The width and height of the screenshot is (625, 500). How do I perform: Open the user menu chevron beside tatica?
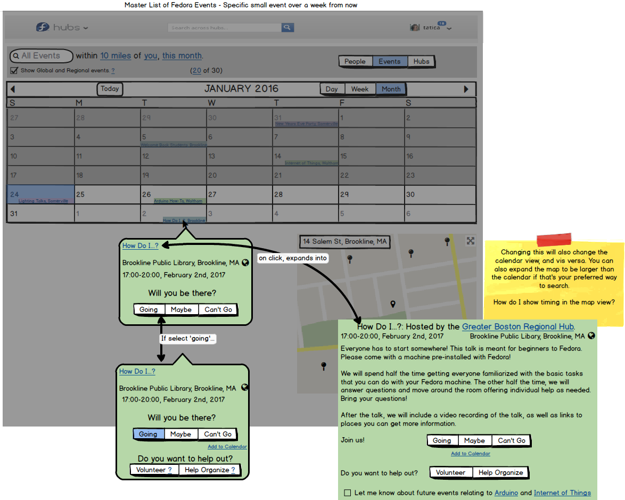[x=449, y=29]
